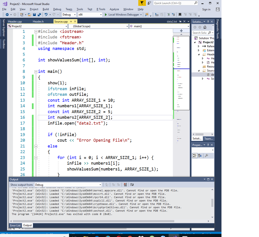This screenshot has width=259, height=237.
Task: Click the Sign in link
Action: [x=206, y=9]
